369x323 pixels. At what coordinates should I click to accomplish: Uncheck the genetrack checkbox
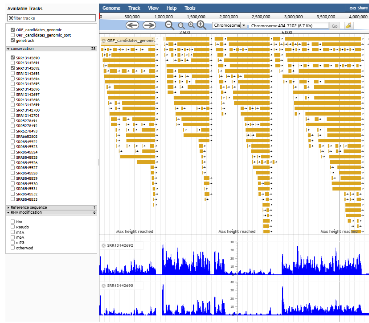click(x=13, y=40)
